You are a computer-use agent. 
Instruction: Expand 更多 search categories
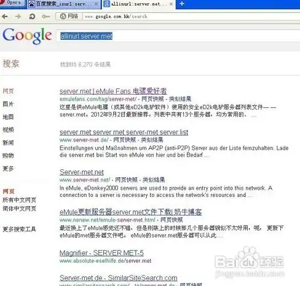click(x=8, y=168)
